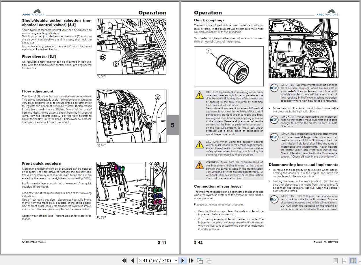Go to the previous page
Image resolution: width=361 pixels, height=265 pixels.
tap(132, 260)
